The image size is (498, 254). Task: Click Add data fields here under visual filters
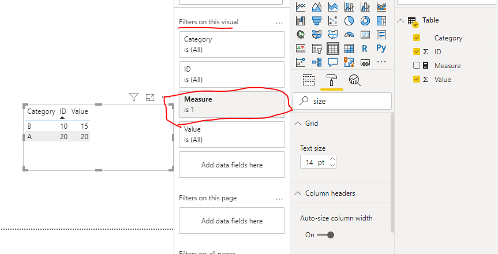232,165
